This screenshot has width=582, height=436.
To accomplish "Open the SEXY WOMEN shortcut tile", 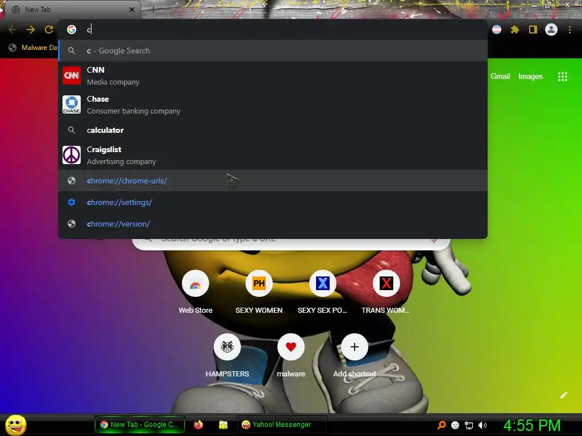I will coord(259,292).
